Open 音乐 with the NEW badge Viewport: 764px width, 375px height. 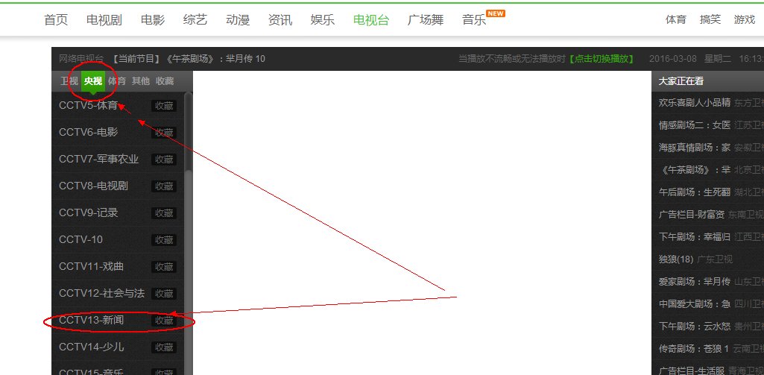tap(474, 20)
